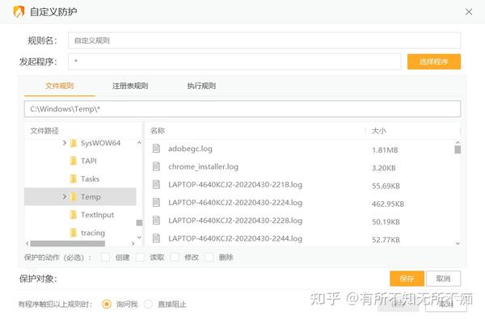
Task: Click the 大小 column header
Action: click(x=378, y=131)
